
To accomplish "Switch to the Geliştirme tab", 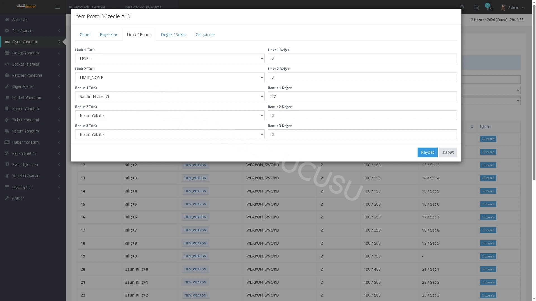I will 205,35.
